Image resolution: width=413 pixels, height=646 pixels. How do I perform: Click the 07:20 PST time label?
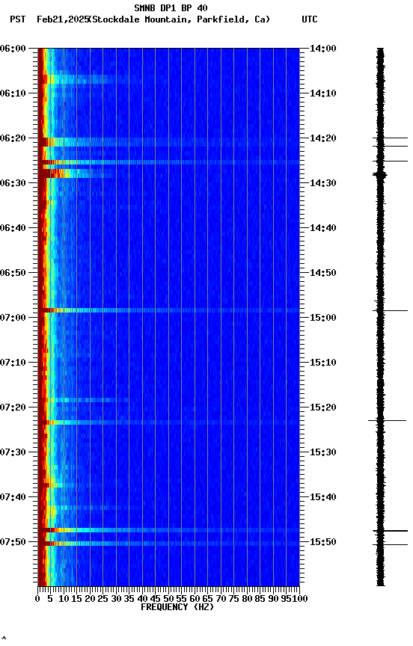13,407
